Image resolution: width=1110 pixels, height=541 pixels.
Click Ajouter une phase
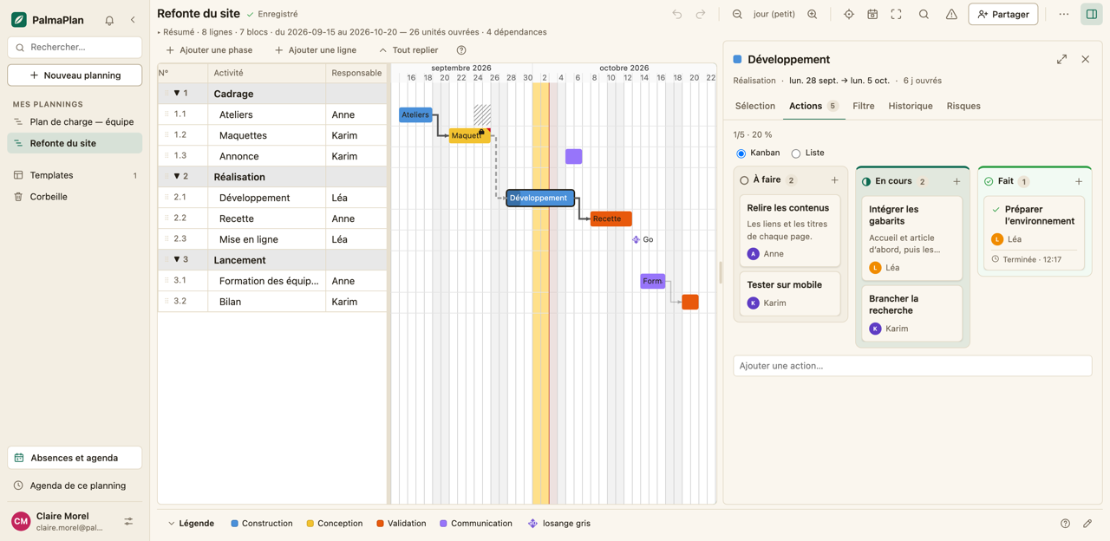coord(209,50)
